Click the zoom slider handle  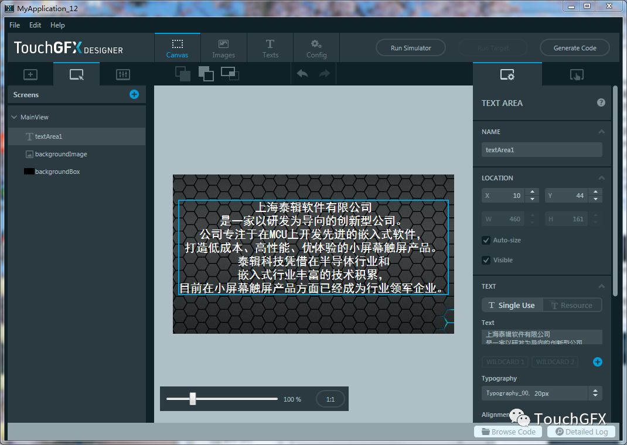193,399
